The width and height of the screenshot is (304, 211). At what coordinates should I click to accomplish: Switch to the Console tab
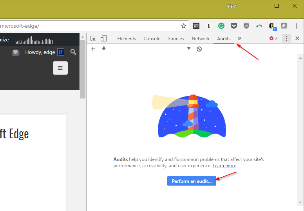[152, 39]
